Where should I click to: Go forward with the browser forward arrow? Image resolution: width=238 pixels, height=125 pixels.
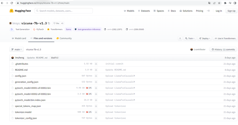pyautogui.click(x=7, y=3)
